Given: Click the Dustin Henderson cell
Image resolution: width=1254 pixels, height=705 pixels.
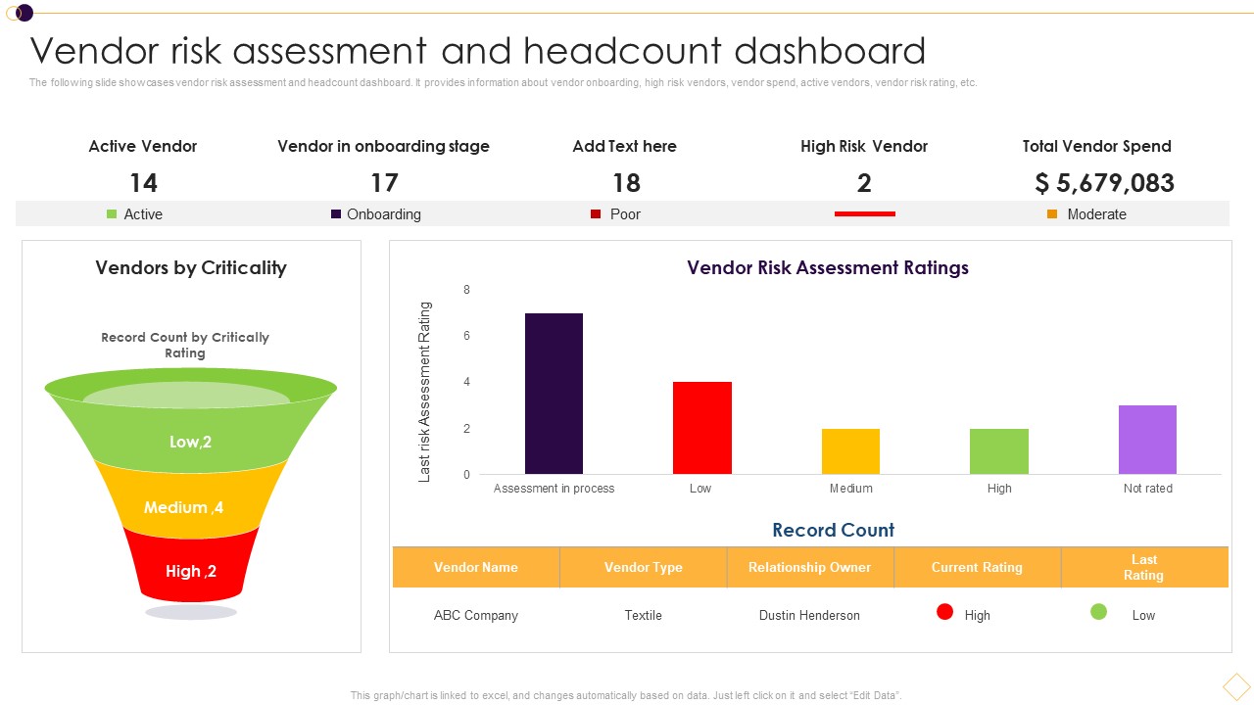Looking at the screenshot, I should 809,615.
